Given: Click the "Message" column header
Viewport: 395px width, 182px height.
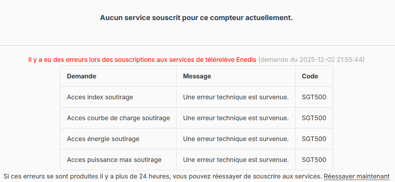Looking at the screenshot, I should [197, 76].
